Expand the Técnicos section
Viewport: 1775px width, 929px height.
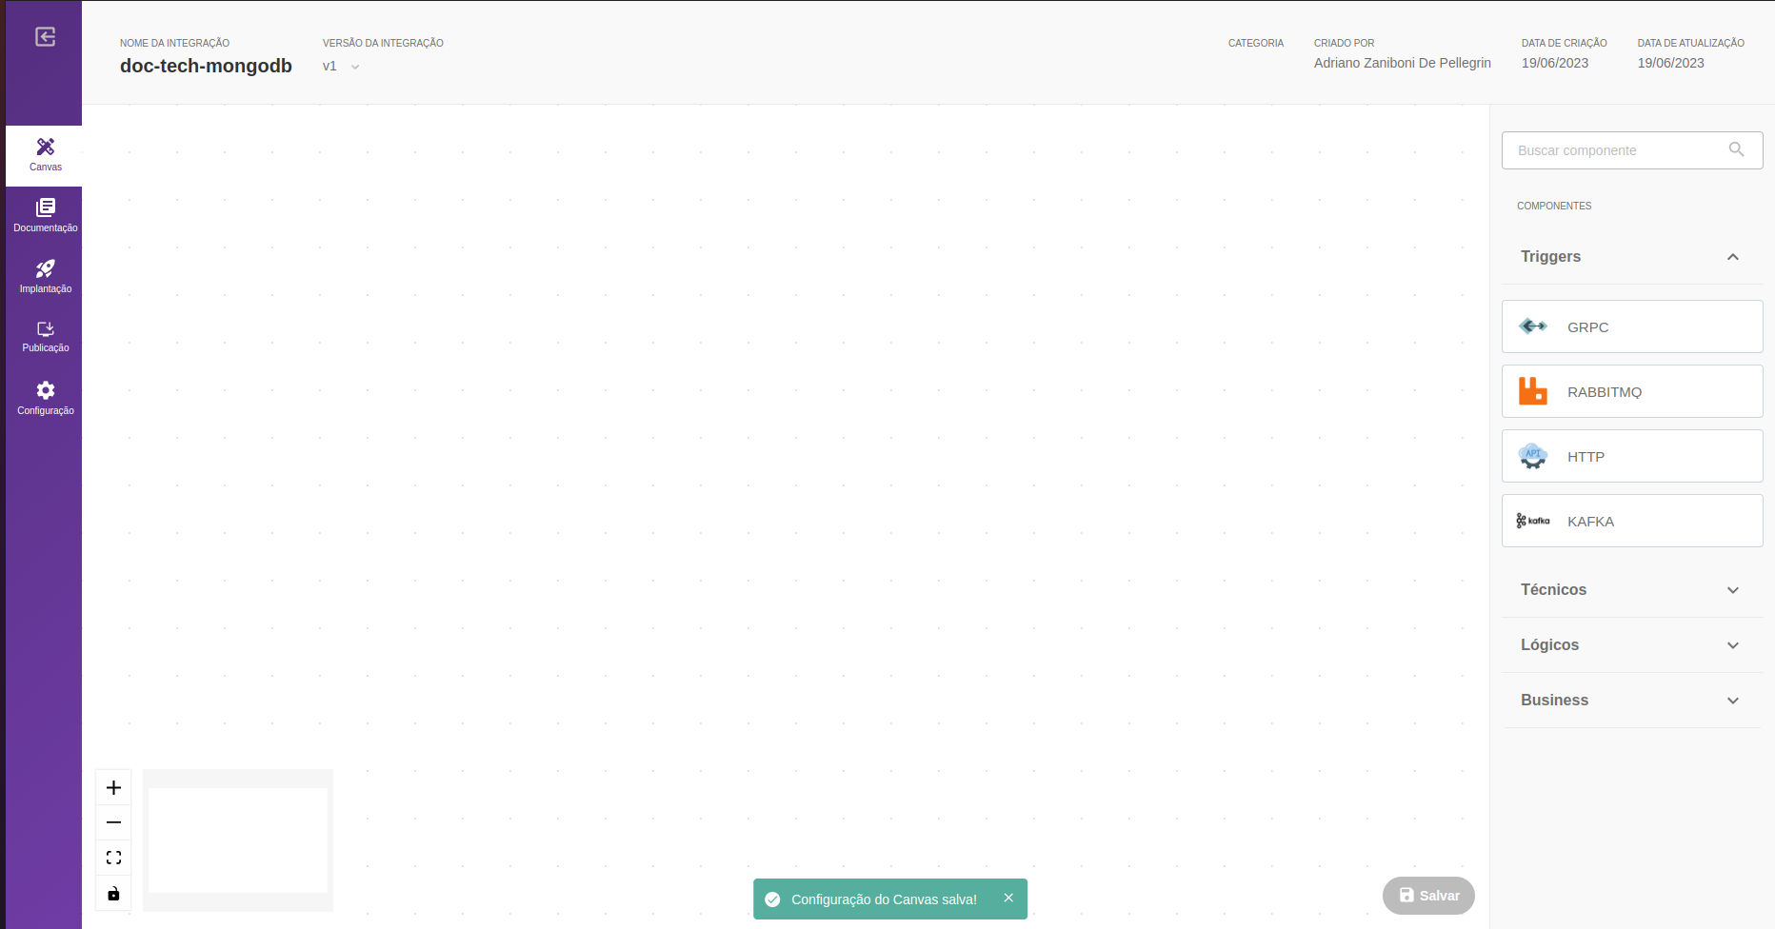[1632, 590]
